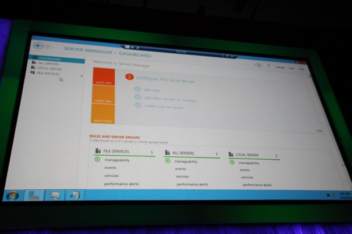Click the All Servers sidebar icon
The height and width of the screenshot is (234, 352).
(33, 62)
